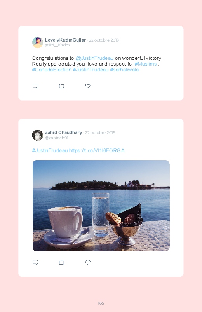Click #JustinTrudeau hashtag in Zahid's tweet
Image resolution: width=202 pixels, height=312 pixels.
(50, 150)
